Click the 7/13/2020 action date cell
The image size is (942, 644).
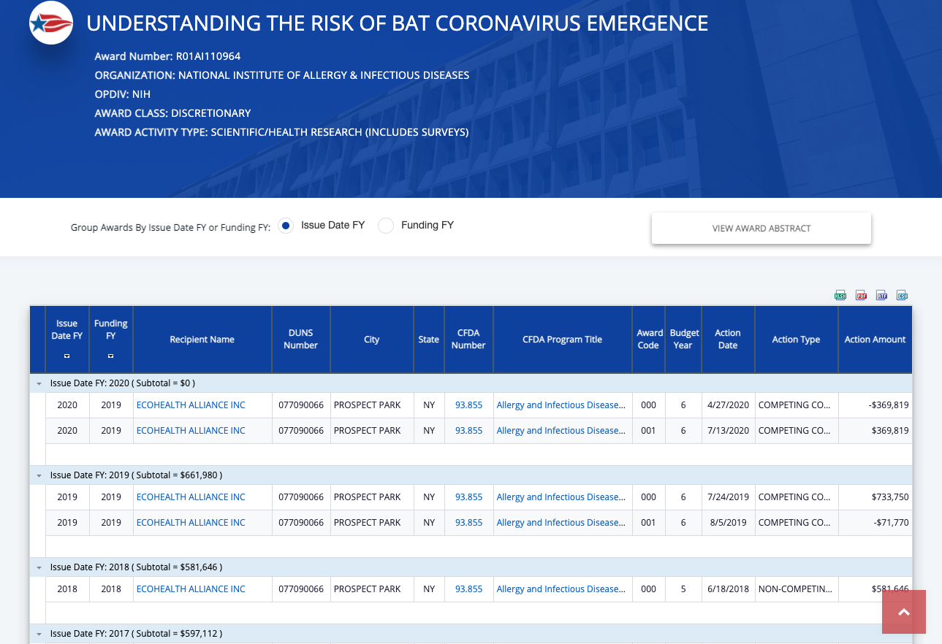(x=728, y=431)
